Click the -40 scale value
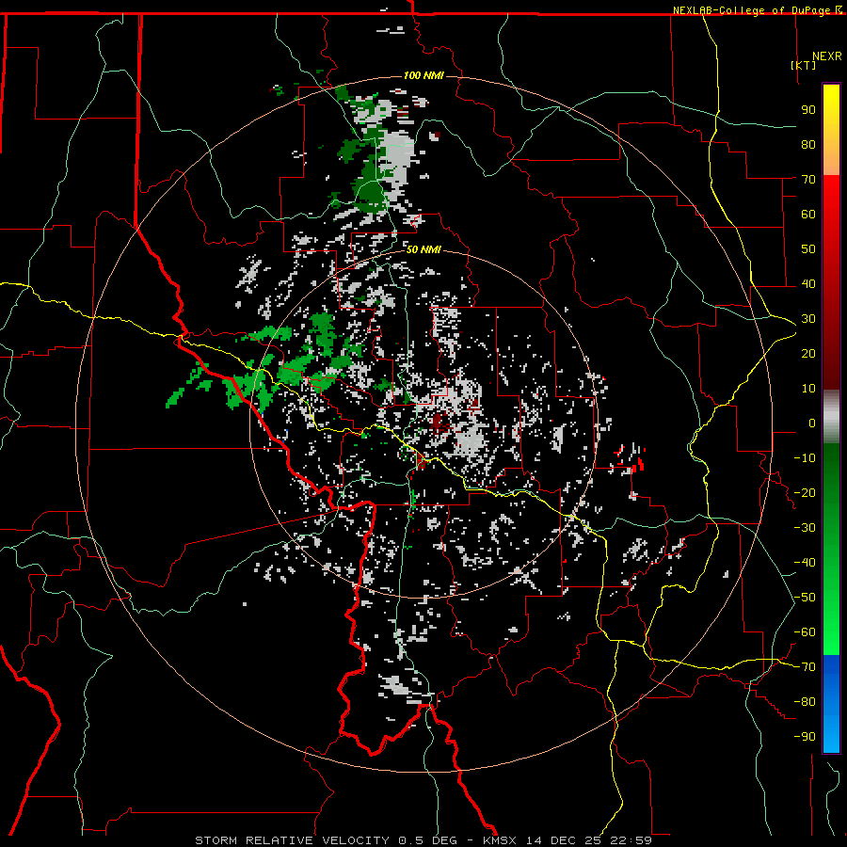 (x=805, y=563)
